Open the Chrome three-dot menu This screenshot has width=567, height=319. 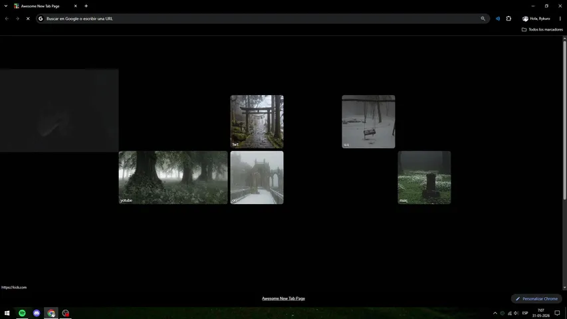tap(560, 19)
